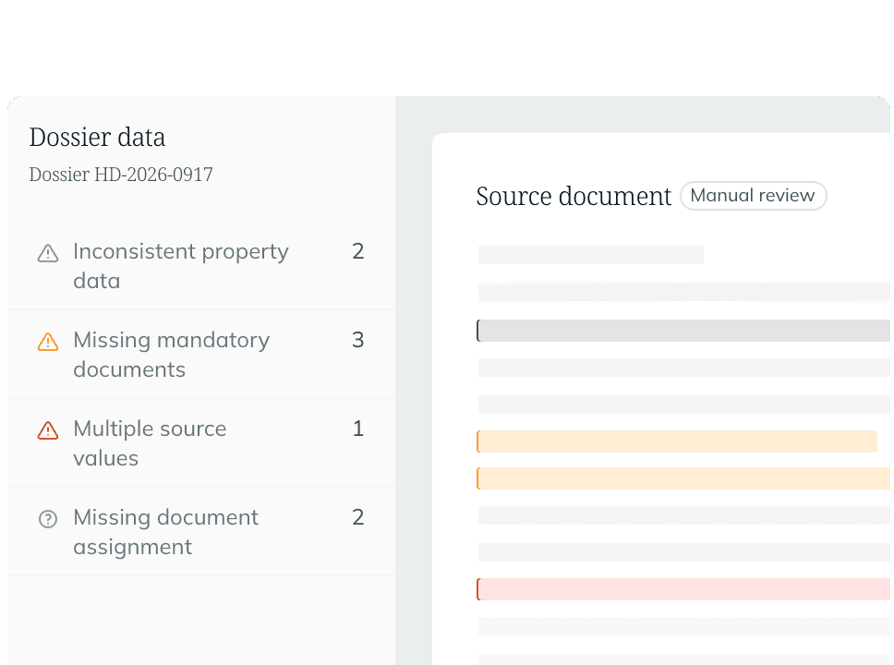Click the Source document heading
Image resolution: width=894 pixels, height=665 pixels.
574,197
